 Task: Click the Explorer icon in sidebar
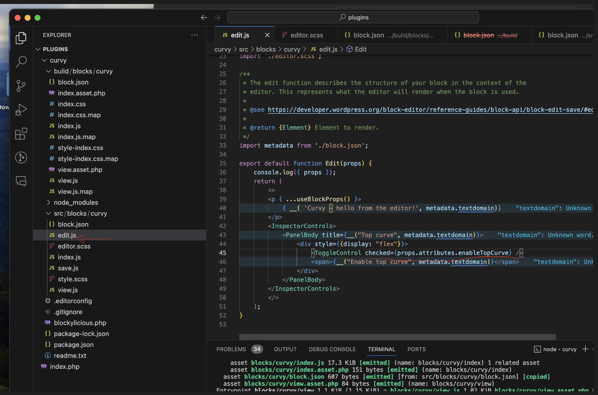point(21,38)
